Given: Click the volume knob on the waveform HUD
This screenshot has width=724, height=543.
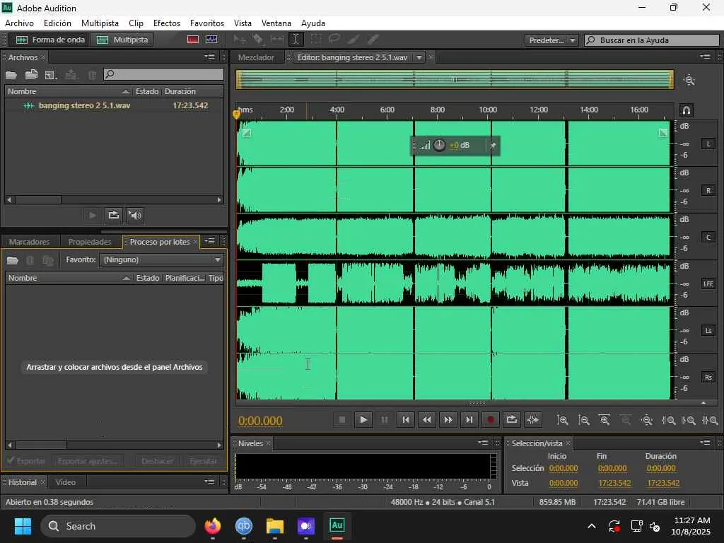Looking at the screenshot, I should click(x=439, y=145).
